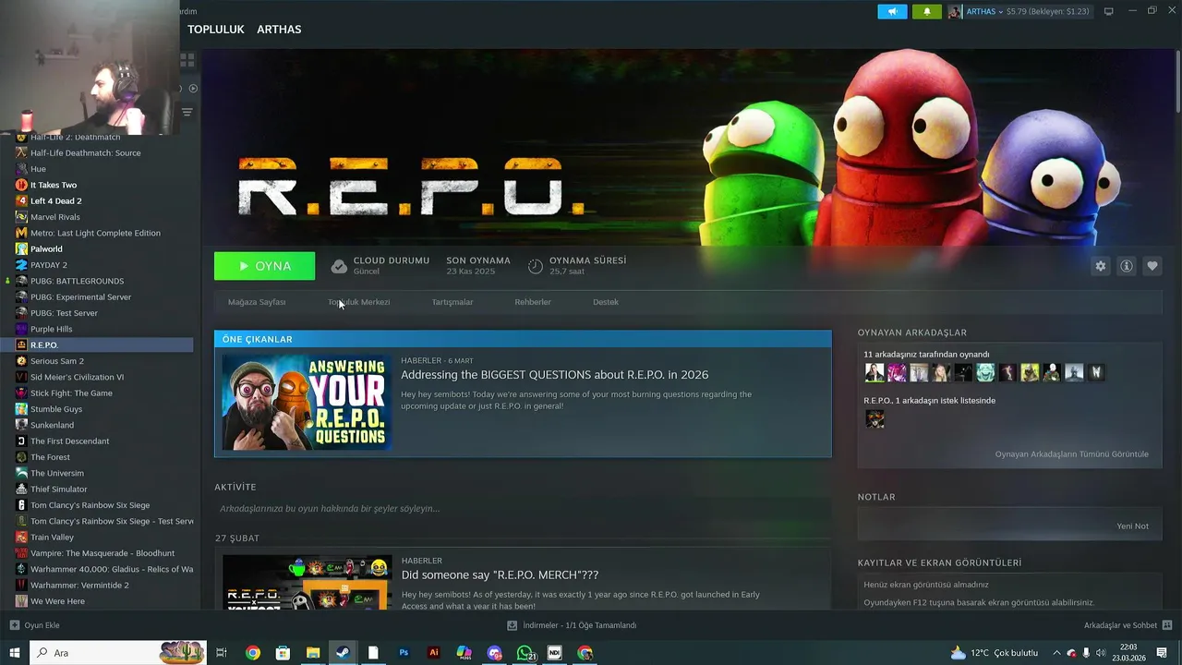The width and height of the screenshot is (1182, 665).
Task: Open Photoshop from taskbar
Action: coord(404,653)
